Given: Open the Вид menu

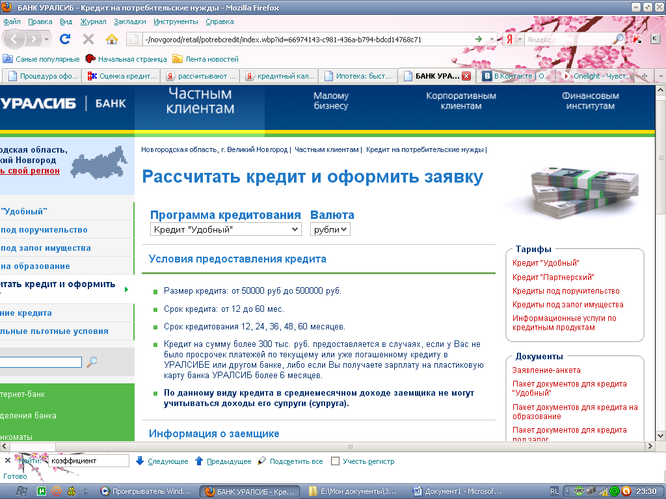Looking at the screenshot, I should coord(66,21).
